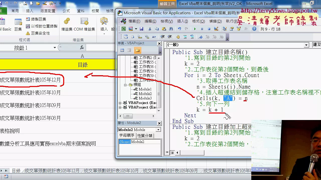Click Full Module View button below code
321x180 pixels.
point(172,152)
